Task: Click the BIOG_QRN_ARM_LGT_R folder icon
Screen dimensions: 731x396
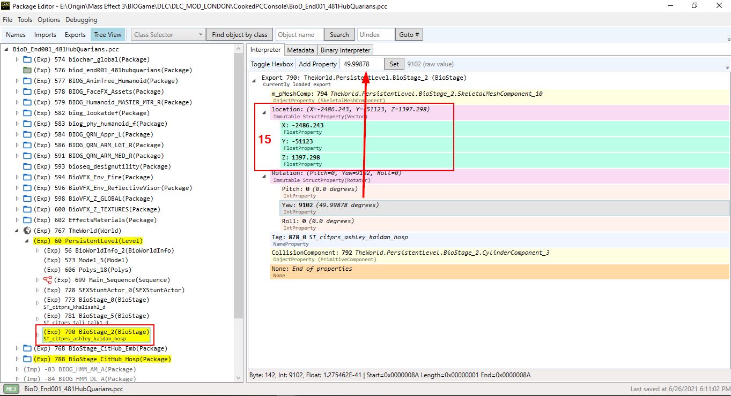Action: tap(27, 145)
